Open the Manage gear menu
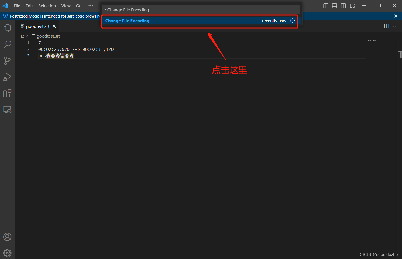 [7, 253]
